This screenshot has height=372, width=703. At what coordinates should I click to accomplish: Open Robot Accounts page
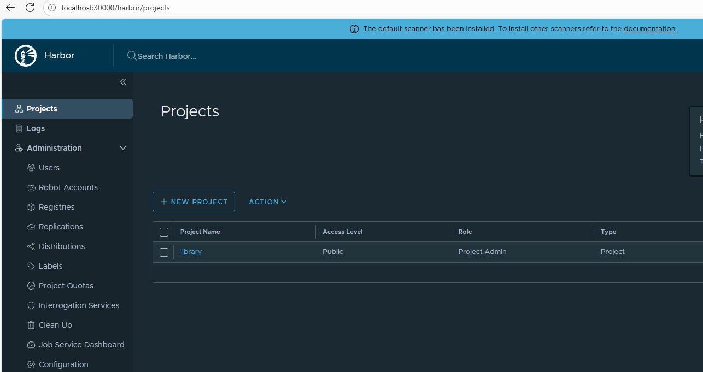click(x=67, y=187)
